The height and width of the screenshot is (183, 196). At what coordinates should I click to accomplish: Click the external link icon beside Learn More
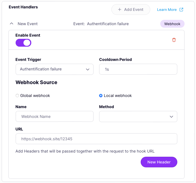click(181, 9)
